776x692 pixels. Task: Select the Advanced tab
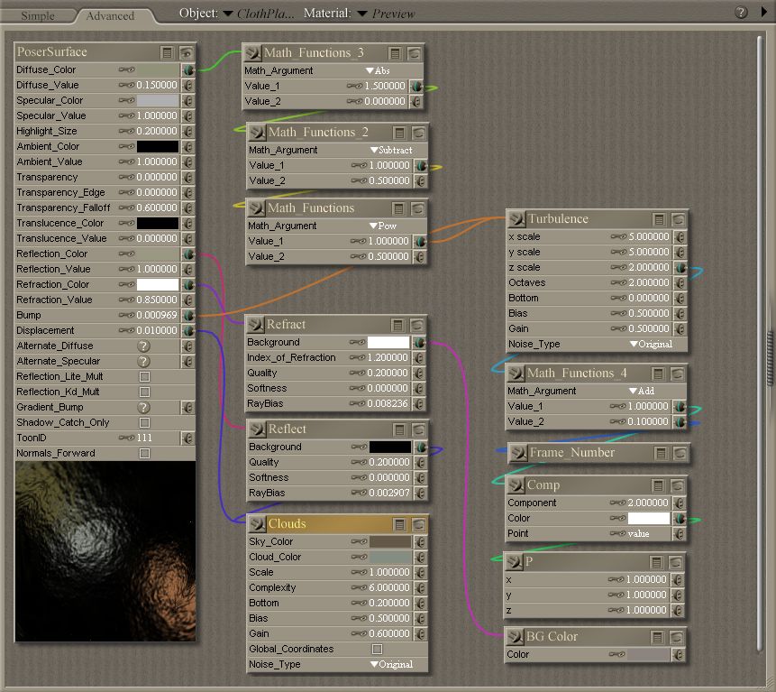[110, 15]
